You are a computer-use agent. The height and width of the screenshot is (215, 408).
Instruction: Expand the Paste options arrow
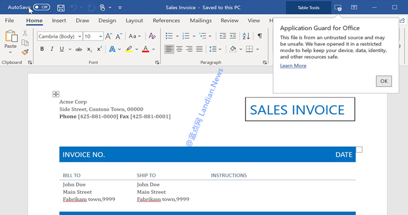click(x=10, y=52)
